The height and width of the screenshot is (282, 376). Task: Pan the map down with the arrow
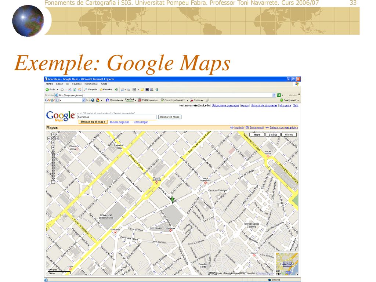click(x=53, y=142)
